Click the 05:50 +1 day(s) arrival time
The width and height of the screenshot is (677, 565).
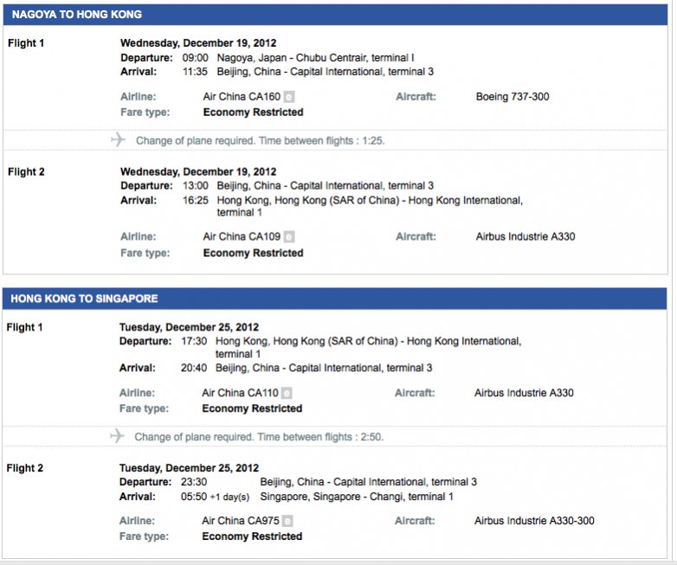pos(215,497)
